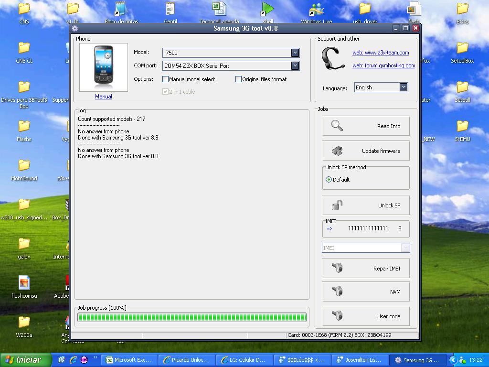Viewport: 489px width, 367px height.
Task: Click the User code button
Action: coord(365,316)
